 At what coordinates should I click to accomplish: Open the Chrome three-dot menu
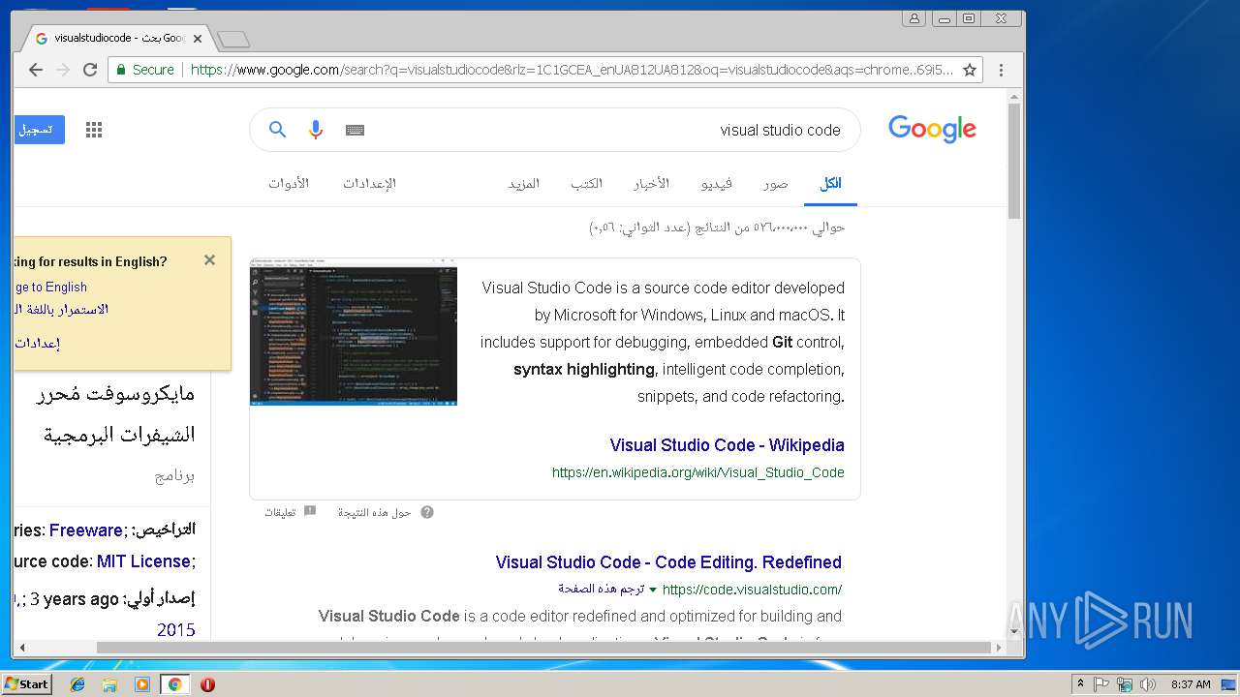[x=1001, y=70]
